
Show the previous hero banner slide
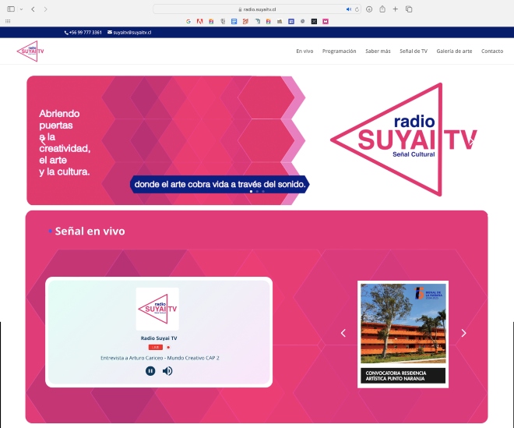43,141
